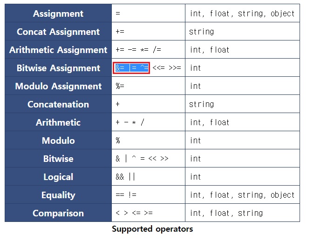Click the == != equality operators
Viewport: 314px width, 241px height.
pyautogui.click(x=126, y=194)
